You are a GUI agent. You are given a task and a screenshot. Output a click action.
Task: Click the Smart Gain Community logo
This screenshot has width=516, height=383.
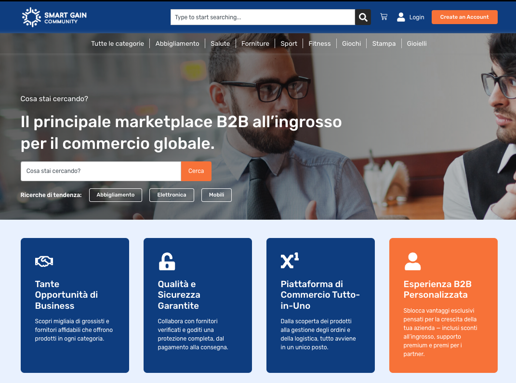(x=54, y=17)
